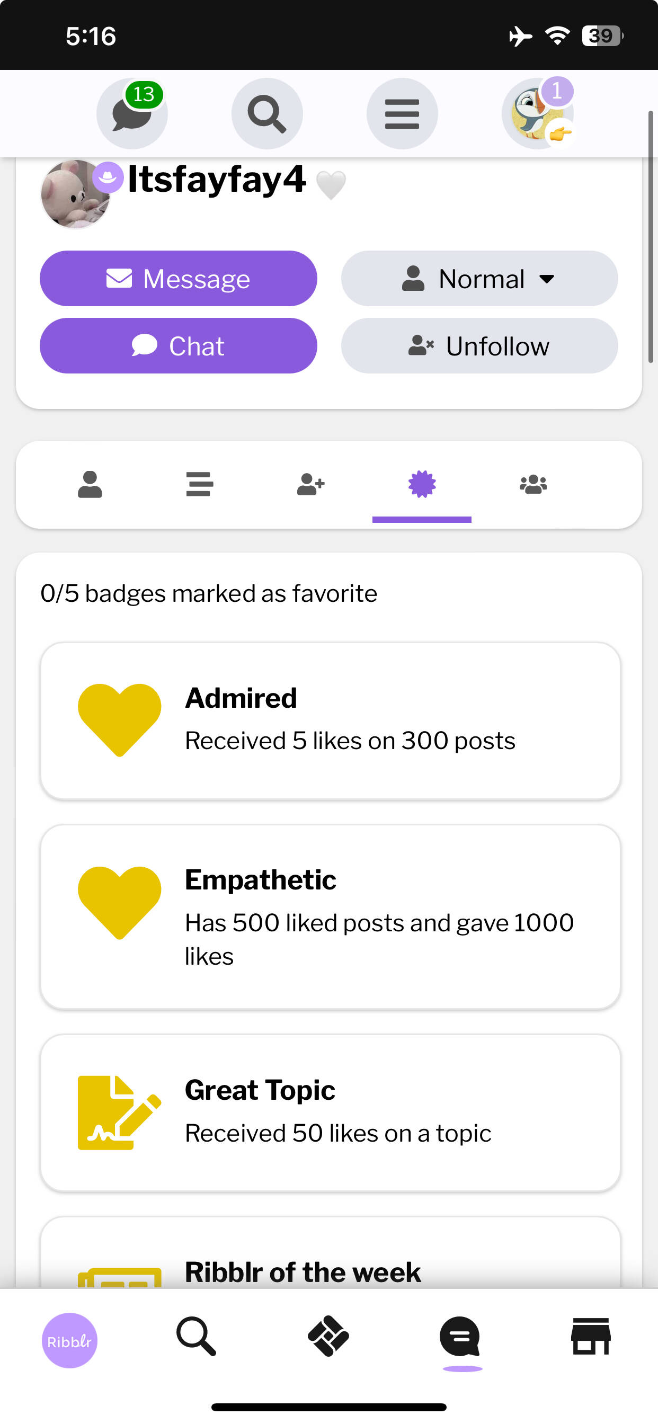The image size is (658, 1424).
Task: Tap the Ribblr home logo
Action: click(70, 1340)
